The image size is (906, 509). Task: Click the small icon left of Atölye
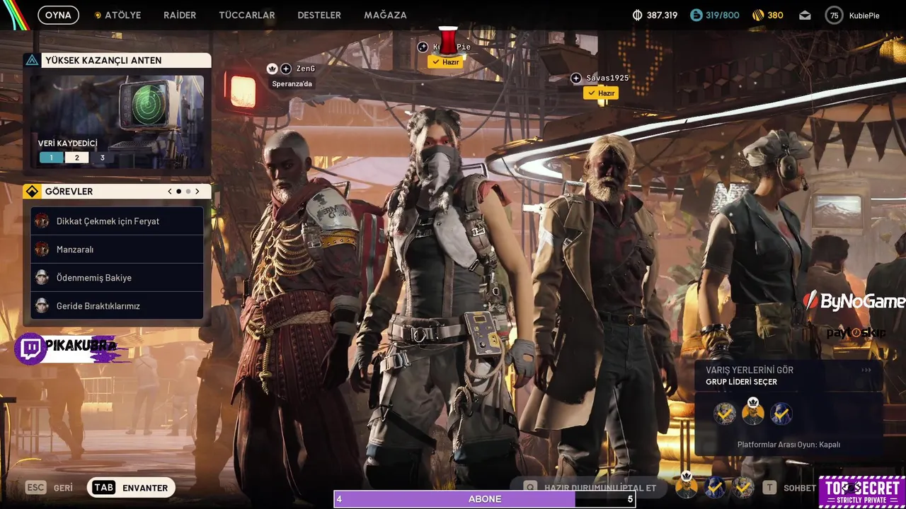[x=98, y=15]
